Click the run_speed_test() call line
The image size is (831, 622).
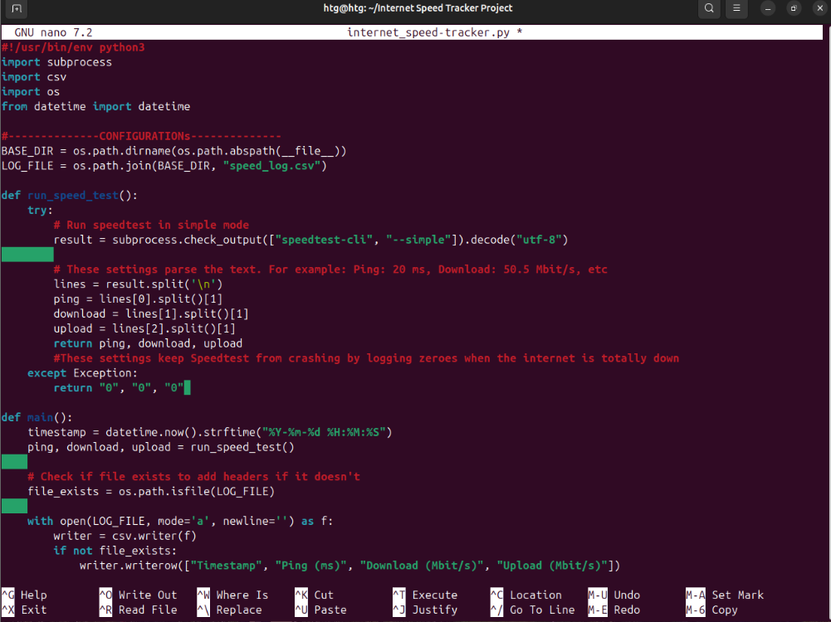[161, 447]
